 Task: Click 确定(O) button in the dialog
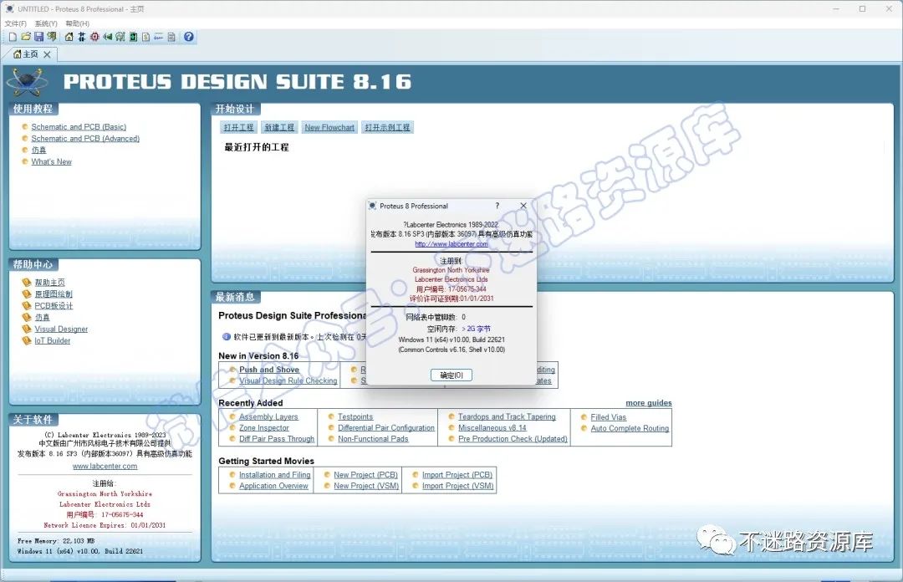[x=451, y=375]
